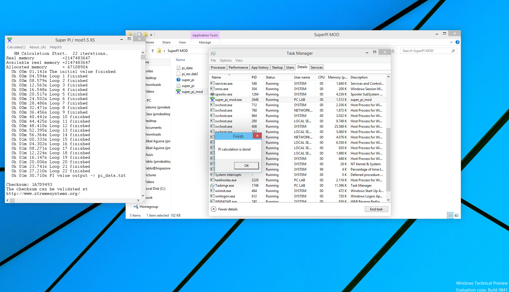Viewport: 509px width, 292px height.
Task: Expand the Explorer ribbon with the chevron
Action: point(451,42)
